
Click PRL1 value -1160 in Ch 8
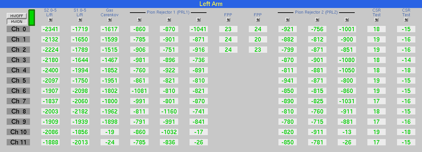tap(169, 112)
